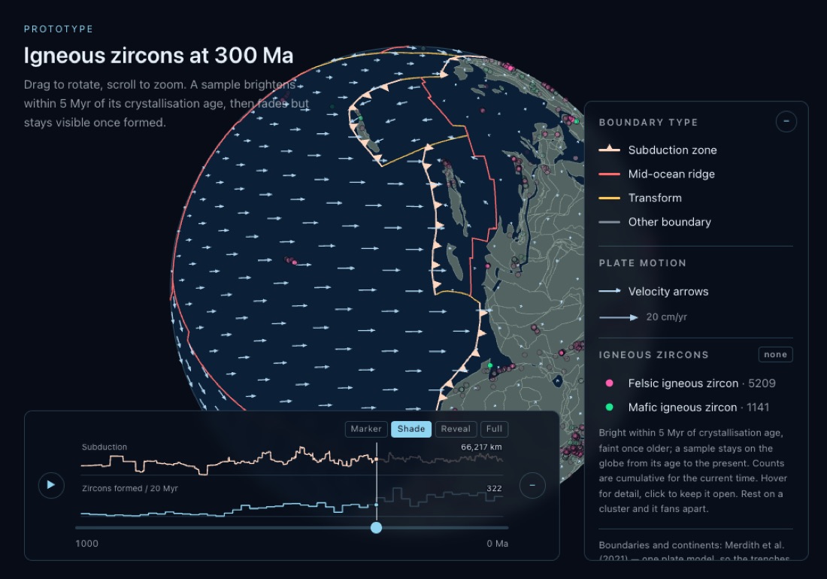Collapse the timeline panel with minus button

click(x=532, y=485)
